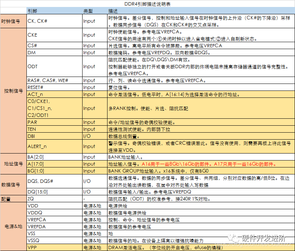
Task: Click the 'Input' type cell for ODT
Action: [95, 67]
